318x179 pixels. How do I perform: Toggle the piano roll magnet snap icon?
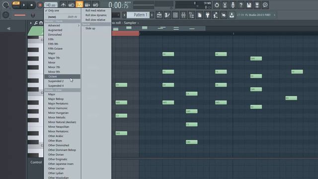[41, 23]
